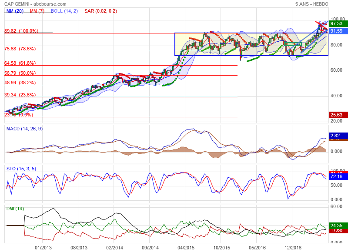Click the 12/2016 date axis label
348x252 pixels.
coord(293,248)
